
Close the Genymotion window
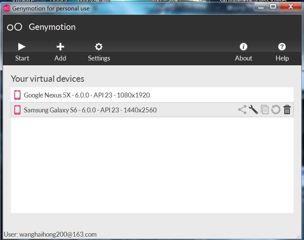[x=291, y=7]
